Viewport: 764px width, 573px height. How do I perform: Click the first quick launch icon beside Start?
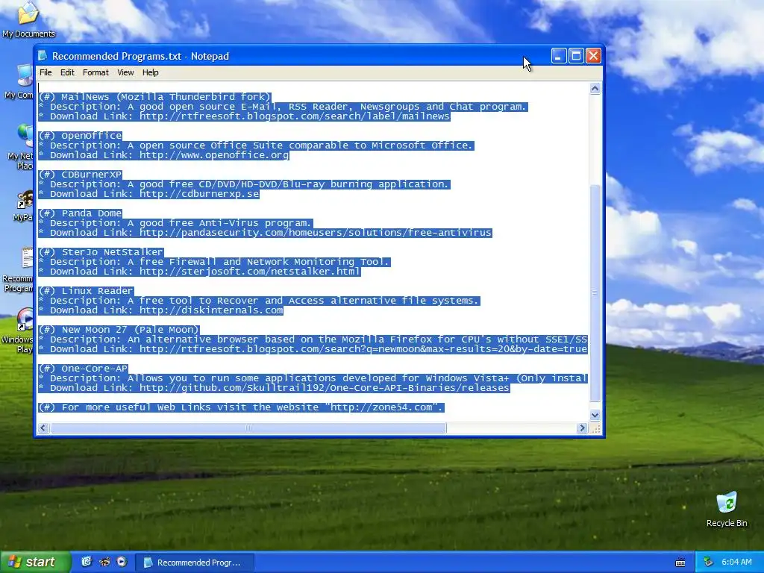pyautogui.click(x=87, y=562)
